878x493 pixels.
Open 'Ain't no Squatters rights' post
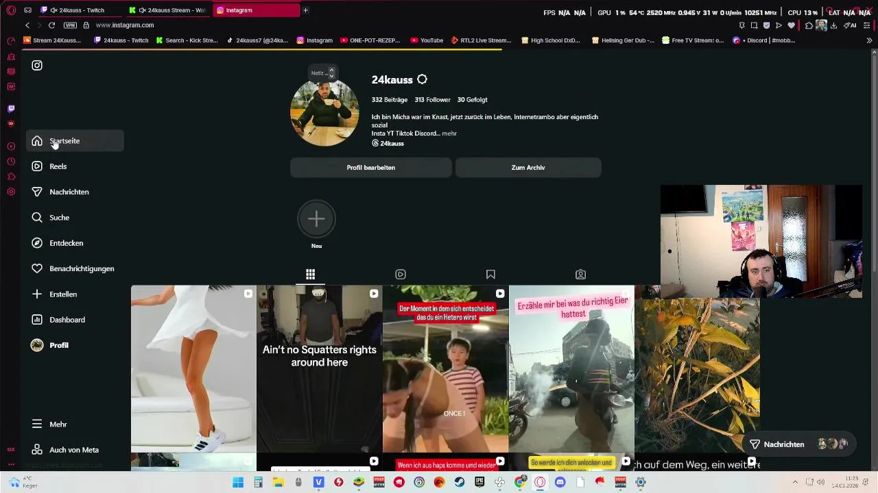pos(320,369)
